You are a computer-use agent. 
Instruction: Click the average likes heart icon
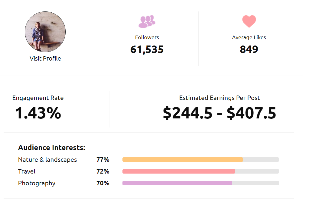249,21
